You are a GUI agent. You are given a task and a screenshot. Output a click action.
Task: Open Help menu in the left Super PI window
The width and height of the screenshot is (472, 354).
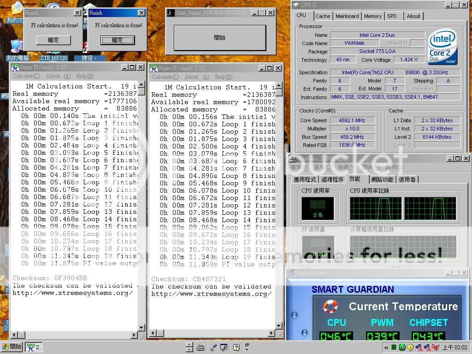[85, 76]
